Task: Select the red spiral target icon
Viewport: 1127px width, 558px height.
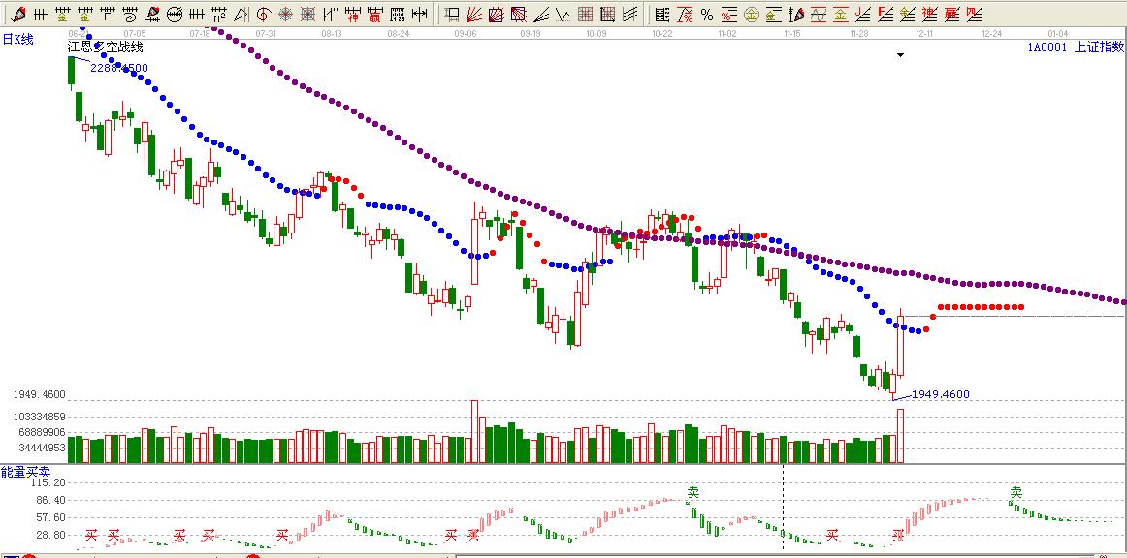Action: tap(264, 15)
